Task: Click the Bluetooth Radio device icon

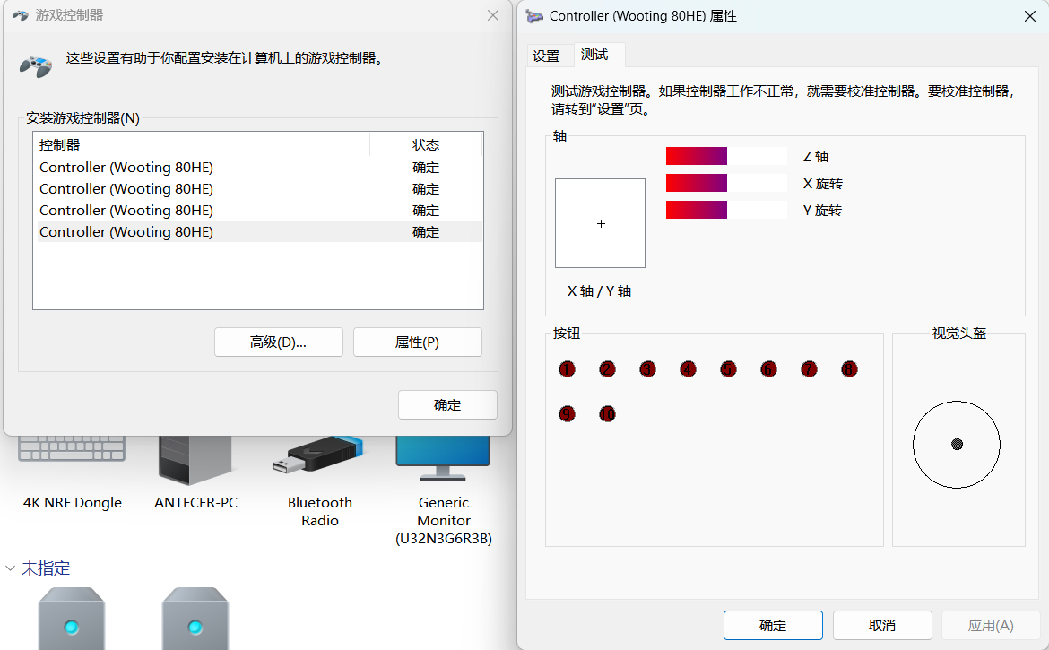Action: pyautogui.click(x=318, y=455)
